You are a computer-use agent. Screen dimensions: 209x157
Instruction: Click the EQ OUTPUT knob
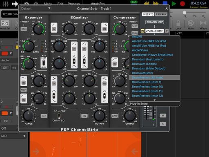(x=100, y=116)
